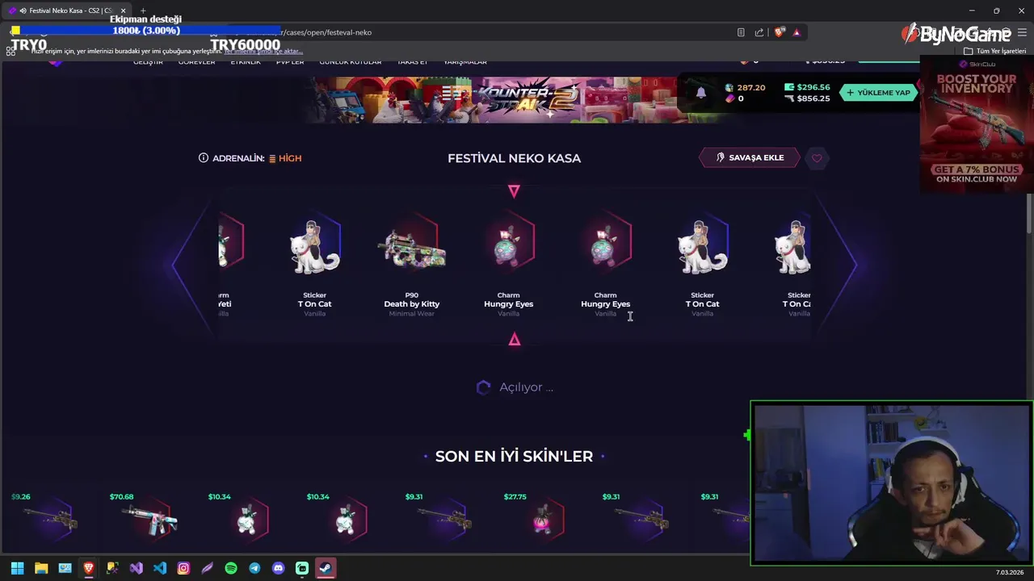This screenshot has width=1034, height=581.
Task: Open Telegram from the taskbar
Action: tap(254, 568)
